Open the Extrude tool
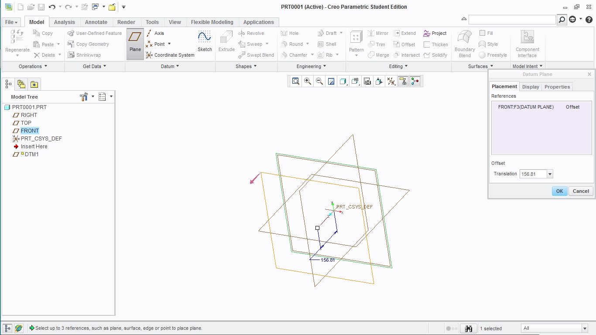Screen dimensions: 596x335 point(226,42)
